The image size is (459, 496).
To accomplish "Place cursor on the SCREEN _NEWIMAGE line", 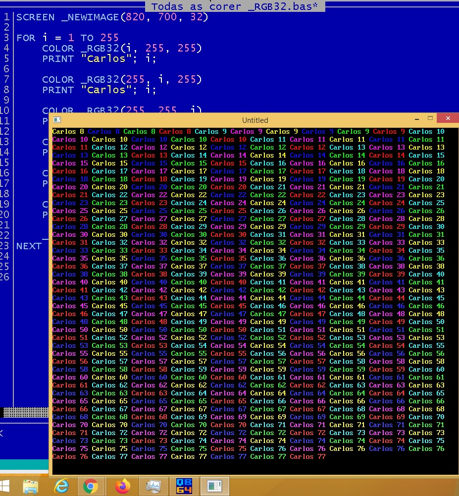I will [112, 17].
